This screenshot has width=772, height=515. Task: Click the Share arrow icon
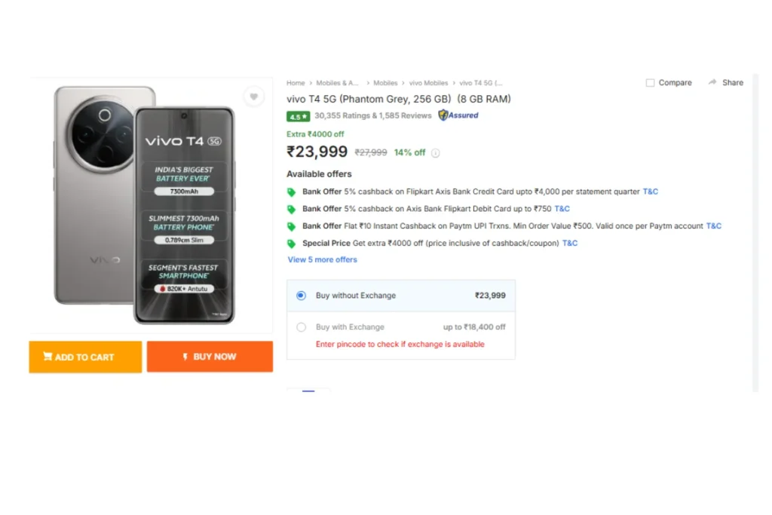click(x=712, y=82)
